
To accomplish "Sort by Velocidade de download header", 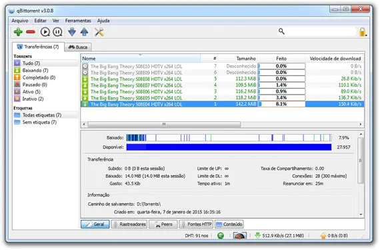I will click(x=335, y=59).
